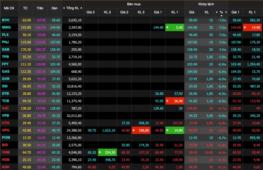Open the SSI stock symbol
The image size is (263, 170).
coord(5,86)
